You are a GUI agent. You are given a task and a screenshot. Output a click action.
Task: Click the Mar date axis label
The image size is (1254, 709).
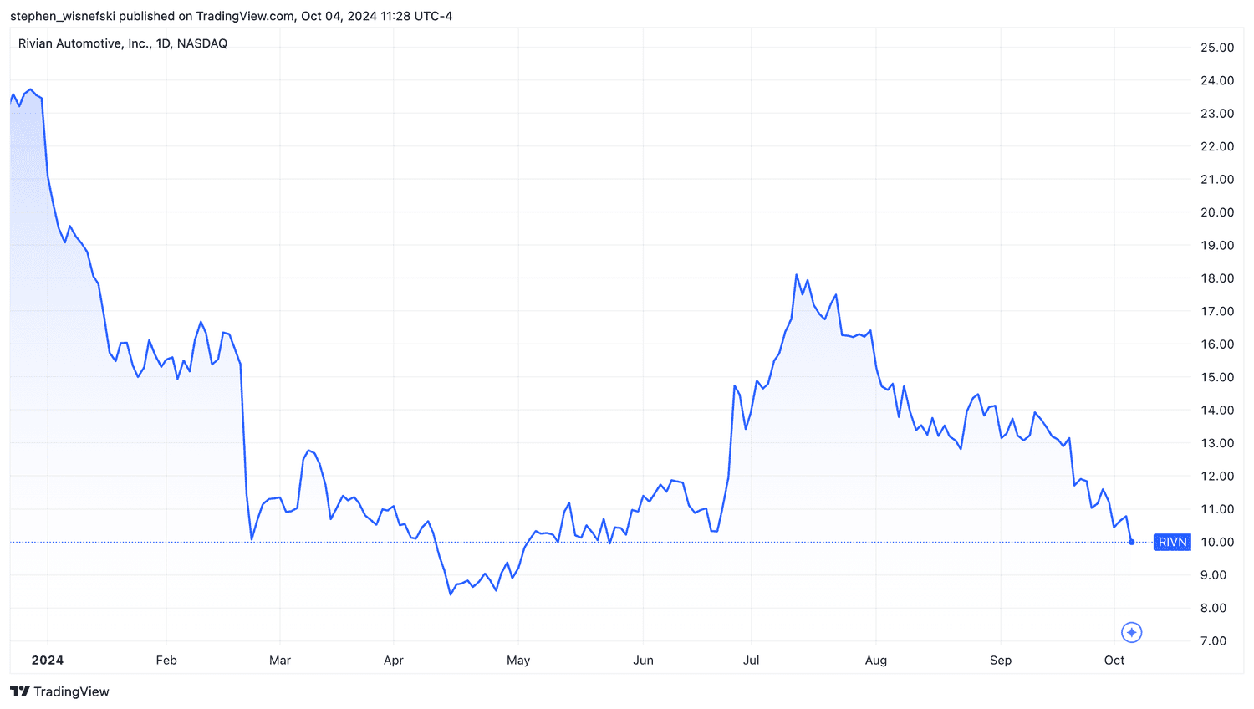280,660
